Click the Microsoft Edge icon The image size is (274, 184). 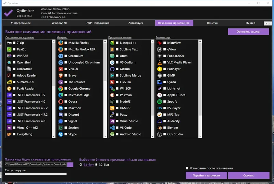pyautogui.click(x=61, y=95)
